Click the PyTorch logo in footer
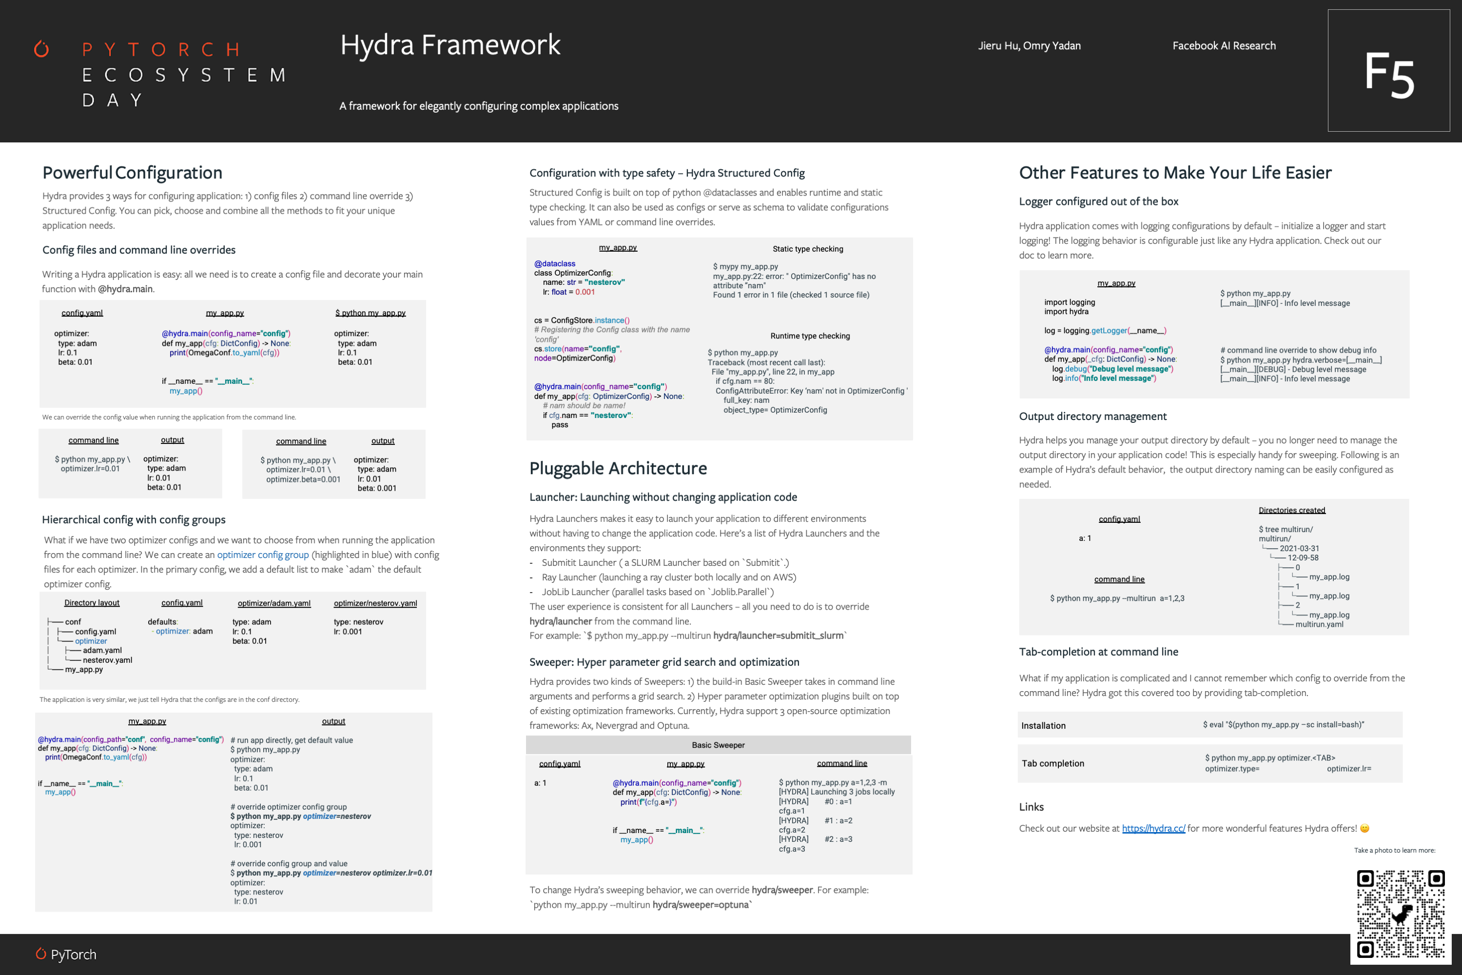This screenshot has height=975, width=1462. coord(66,954)
